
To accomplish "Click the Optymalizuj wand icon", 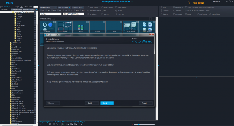I will coord(174,14).
